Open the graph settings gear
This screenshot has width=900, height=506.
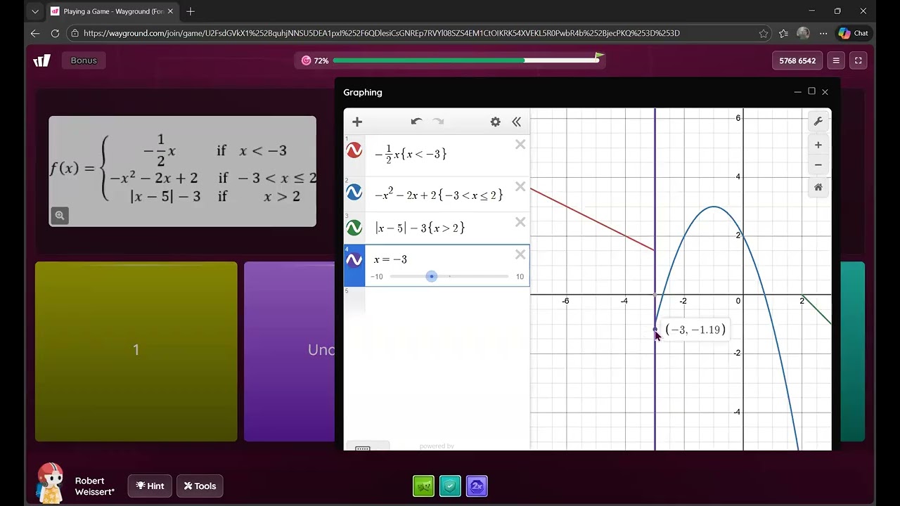496,122
